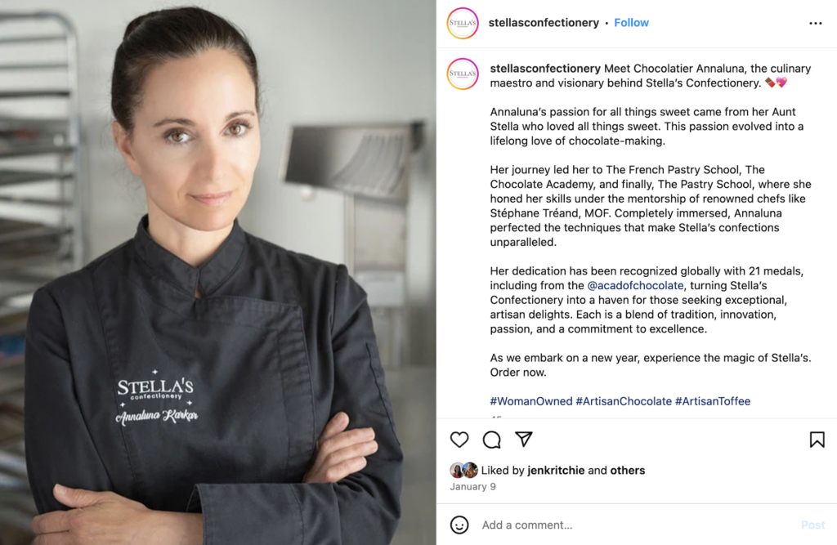
Task: Like the post with the heart icon
Action: pos(459,440)
